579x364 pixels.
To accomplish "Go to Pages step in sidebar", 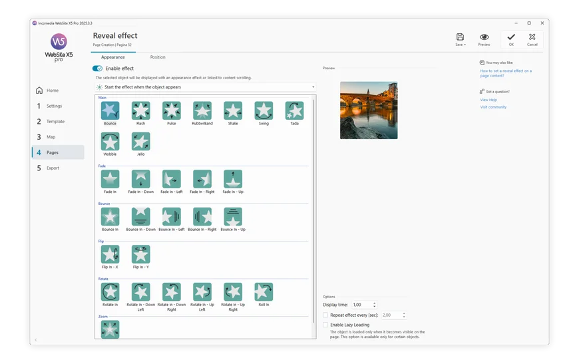I will 58,152.
